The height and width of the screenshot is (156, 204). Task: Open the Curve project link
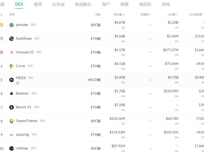pyautogui.click(x=20, y=66)
